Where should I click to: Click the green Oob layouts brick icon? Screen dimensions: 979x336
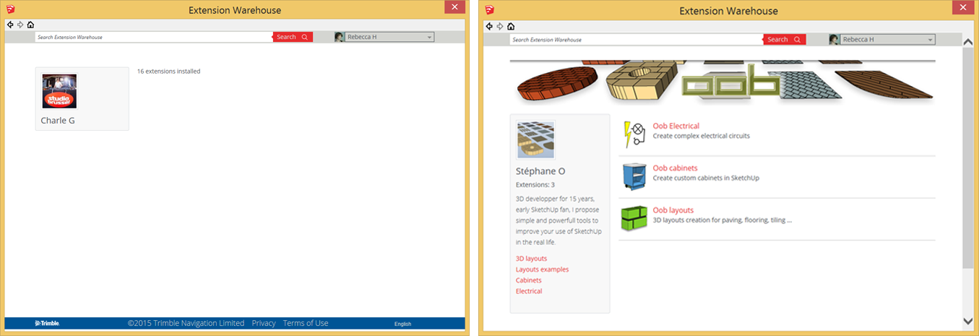634,218
